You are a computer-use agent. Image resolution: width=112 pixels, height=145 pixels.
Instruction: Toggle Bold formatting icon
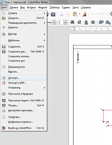(x=72, y=22)
